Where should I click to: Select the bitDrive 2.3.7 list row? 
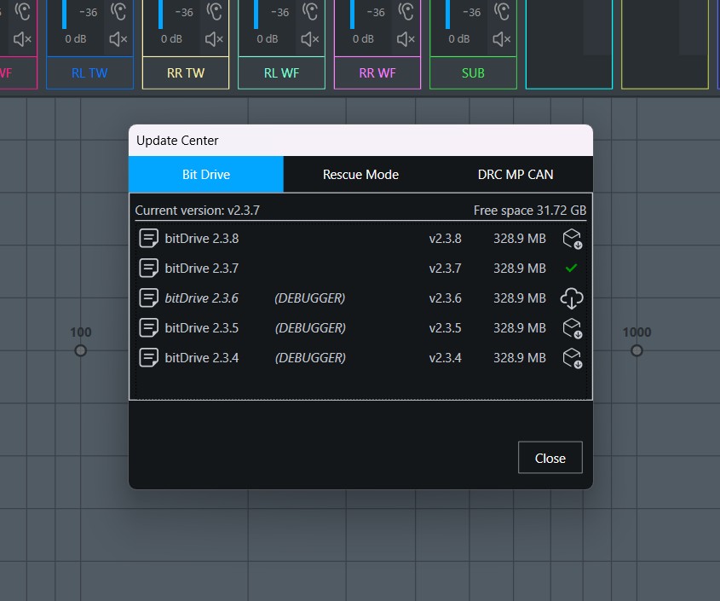[341, 269]
